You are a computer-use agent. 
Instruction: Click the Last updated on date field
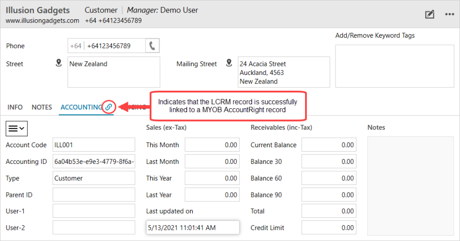click(193, 228)
